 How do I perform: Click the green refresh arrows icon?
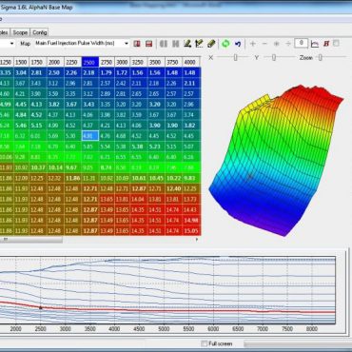coord(225,44)
